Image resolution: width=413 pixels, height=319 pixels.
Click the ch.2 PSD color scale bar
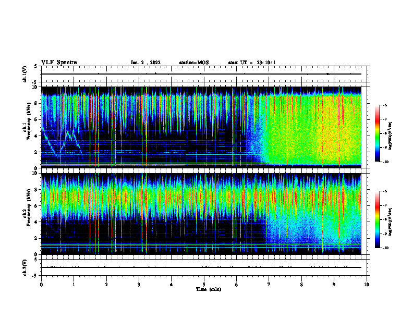pos(378,219)
